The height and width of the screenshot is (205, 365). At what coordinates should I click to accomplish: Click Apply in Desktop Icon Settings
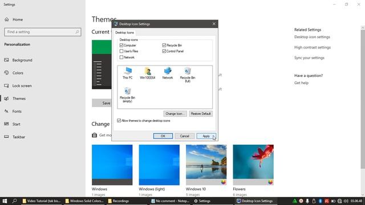click(206, 136)
